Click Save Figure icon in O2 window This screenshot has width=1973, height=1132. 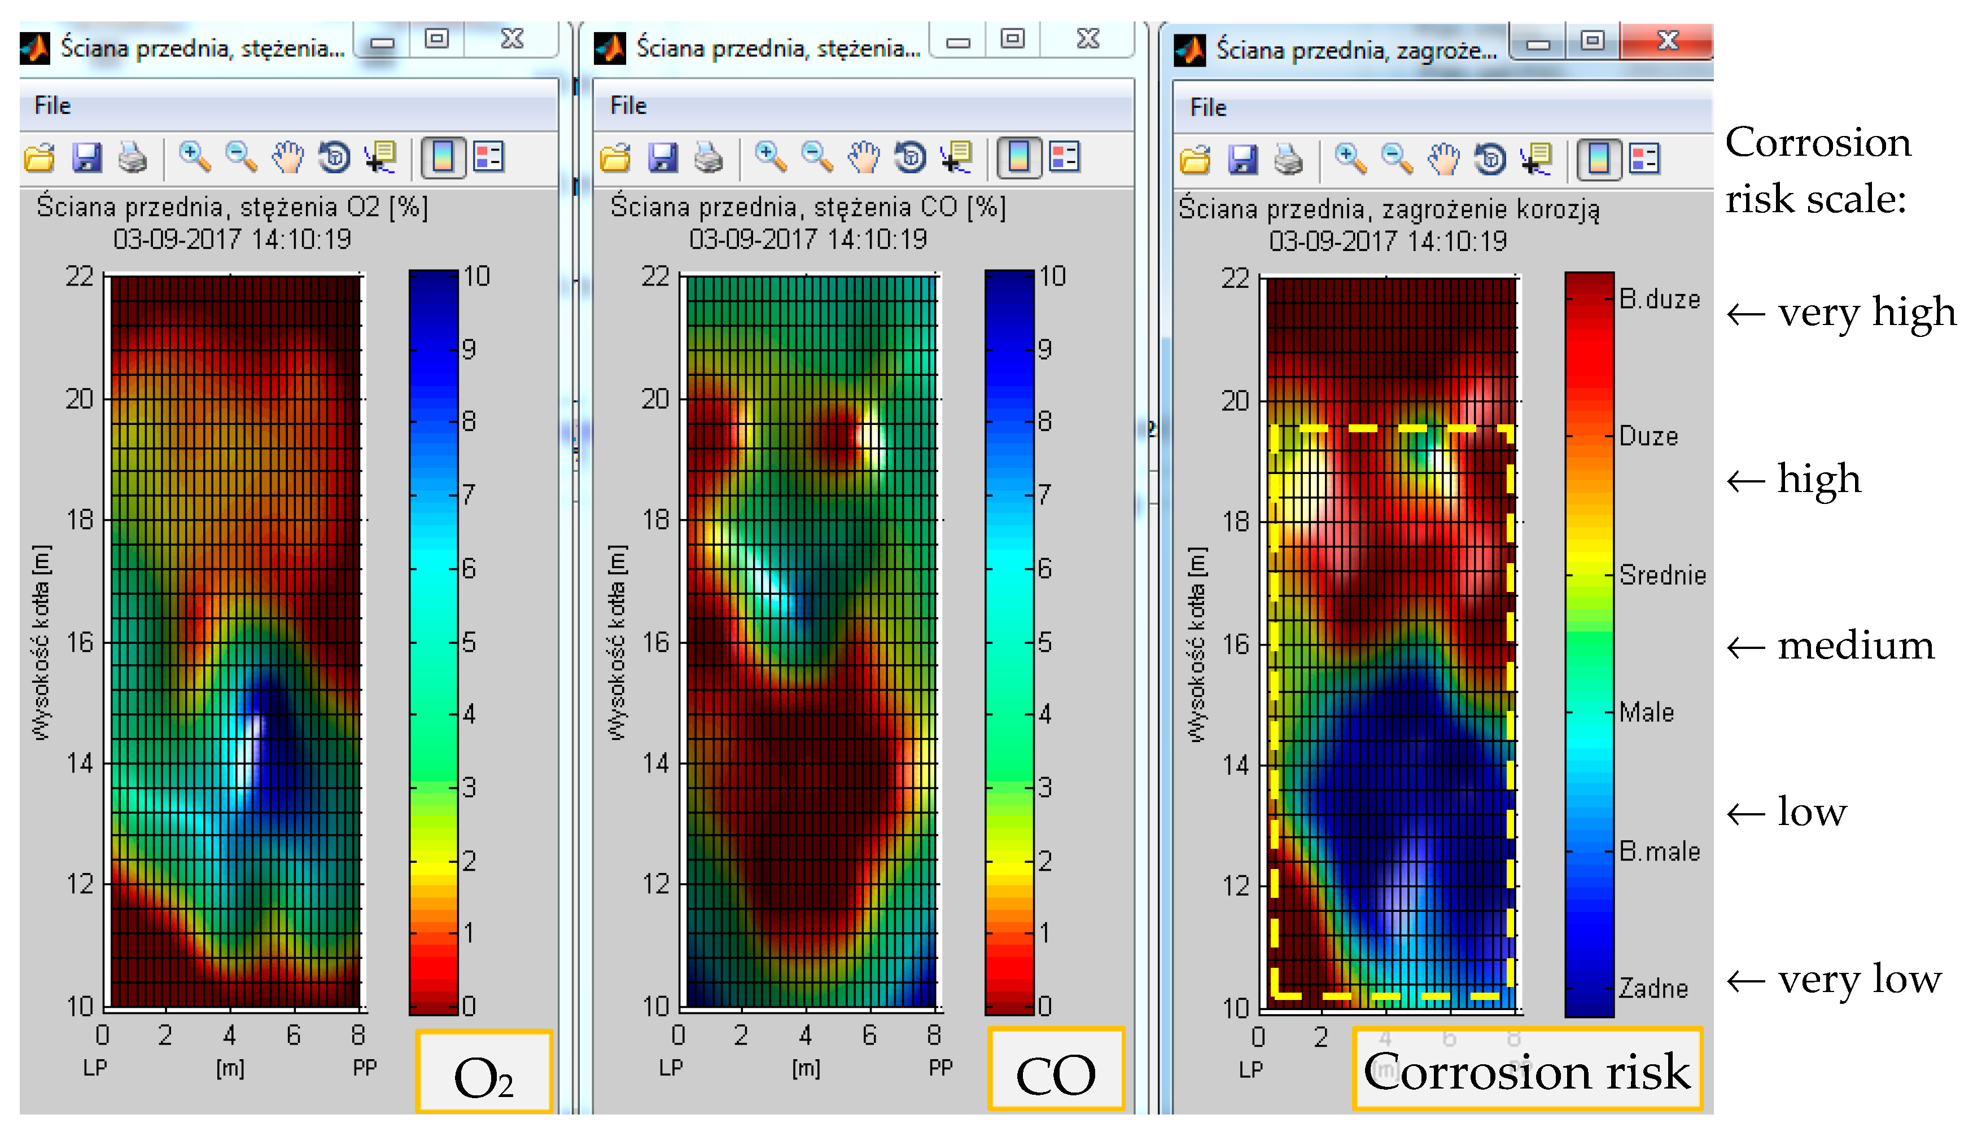[86, 158]
